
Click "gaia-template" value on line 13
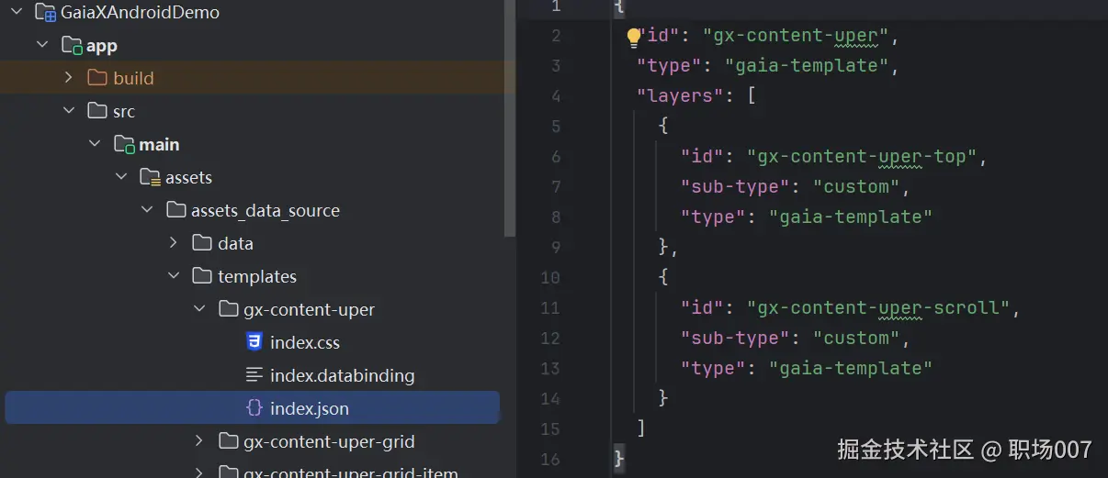point(851,369)
